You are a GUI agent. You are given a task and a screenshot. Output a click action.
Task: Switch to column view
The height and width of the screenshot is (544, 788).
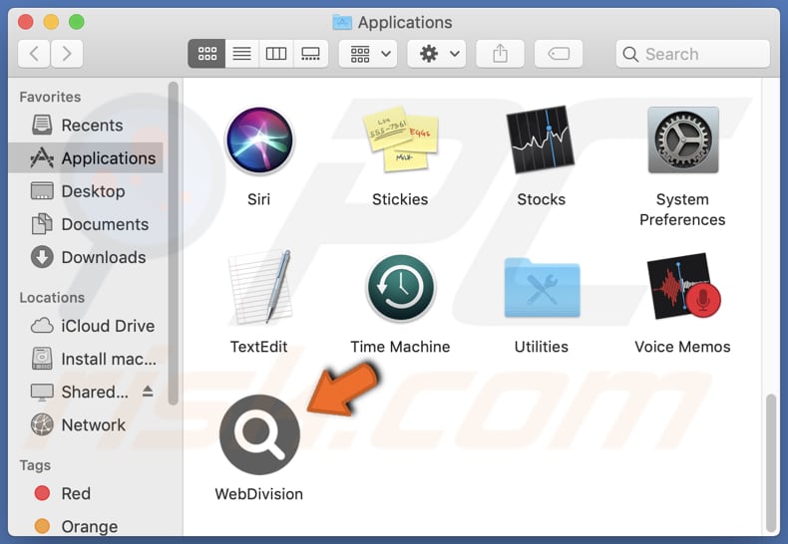click(x=276, y=54)
